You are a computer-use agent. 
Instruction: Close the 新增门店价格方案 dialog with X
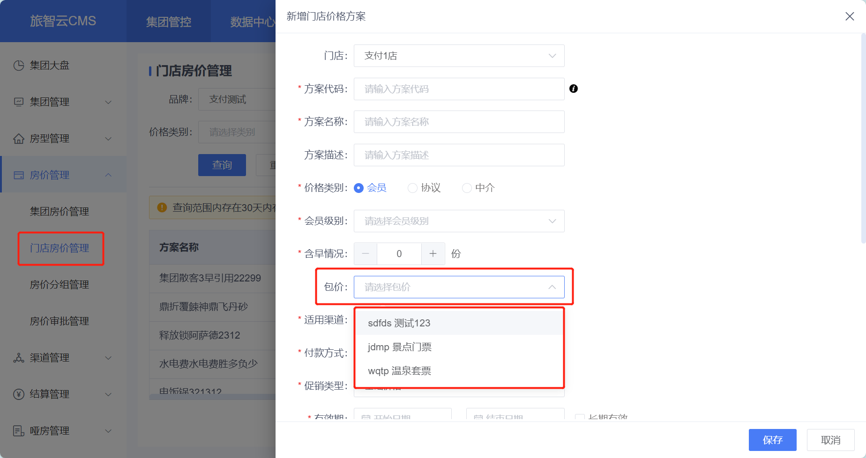click(x=850, y=16)
